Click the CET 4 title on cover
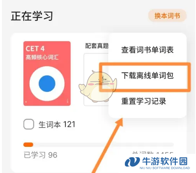 35,49
